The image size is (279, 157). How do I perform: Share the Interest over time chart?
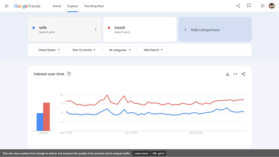243,74
